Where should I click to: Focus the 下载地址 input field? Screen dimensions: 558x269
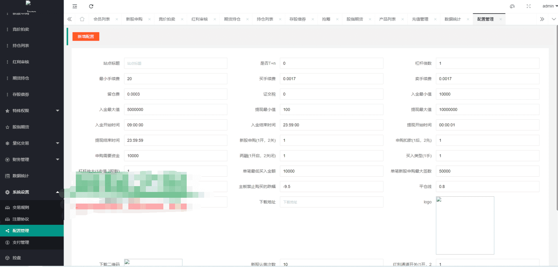(x=331, y=202)
